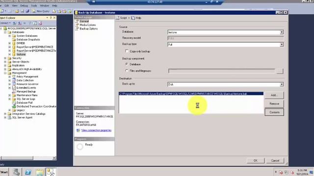
Task: Expand the Security folder node
Action: pyautogui.click(x=5, y=58)
